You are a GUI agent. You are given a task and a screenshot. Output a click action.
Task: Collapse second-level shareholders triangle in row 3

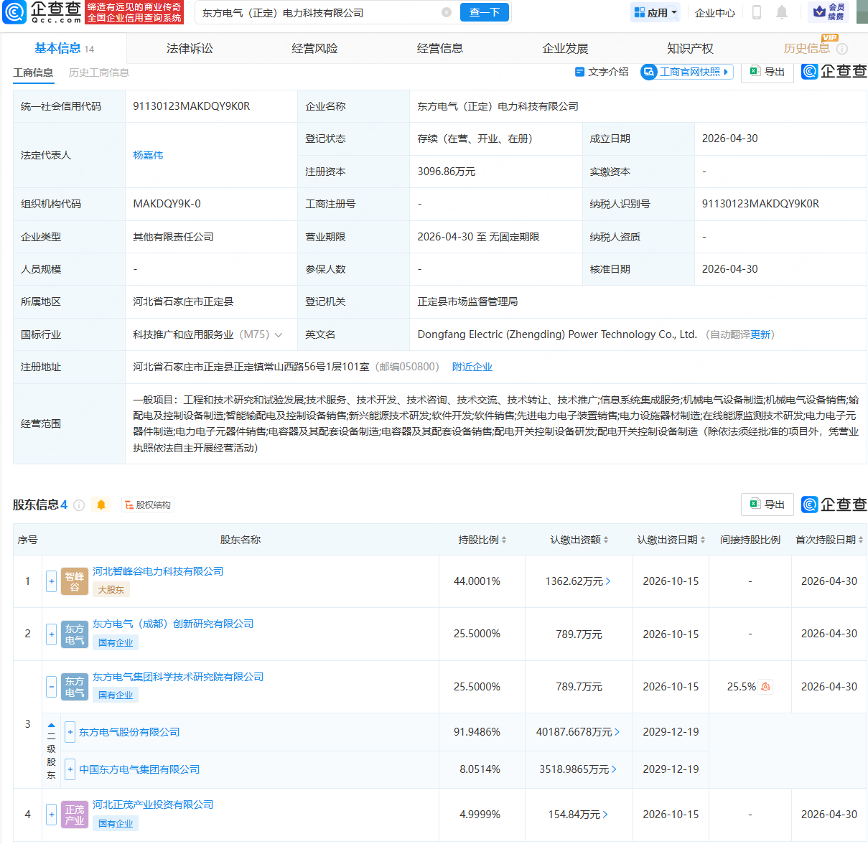tap(51, 725)
